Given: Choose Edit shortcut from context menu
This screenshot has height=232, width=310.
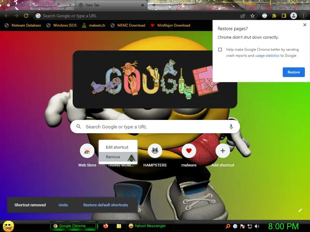Looking at the screenshot, I should [118, 147].
